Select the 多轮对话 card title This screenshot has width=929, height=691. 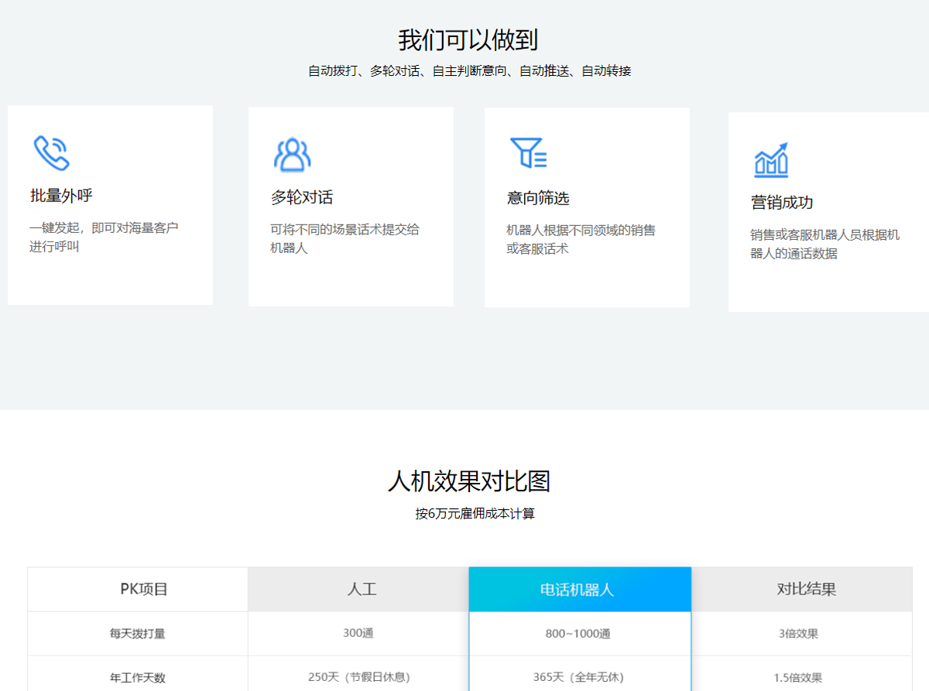click(302, 197)
